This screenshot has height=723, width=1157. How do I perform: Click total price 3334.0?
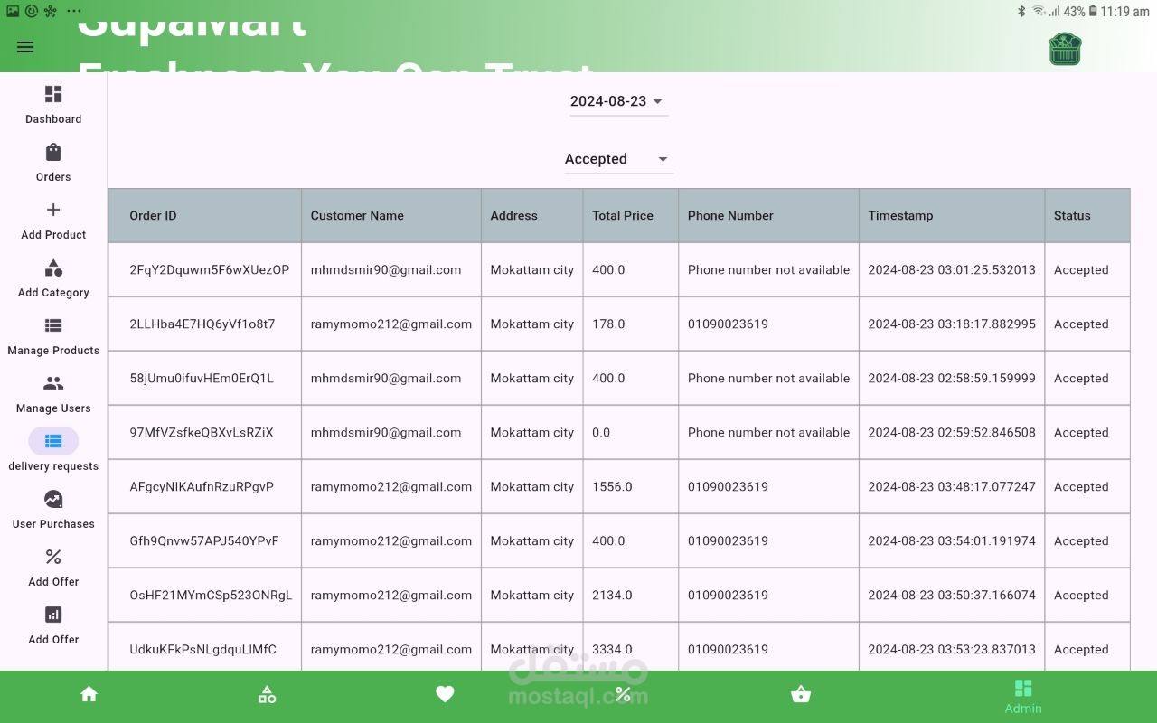click(612, 649)
